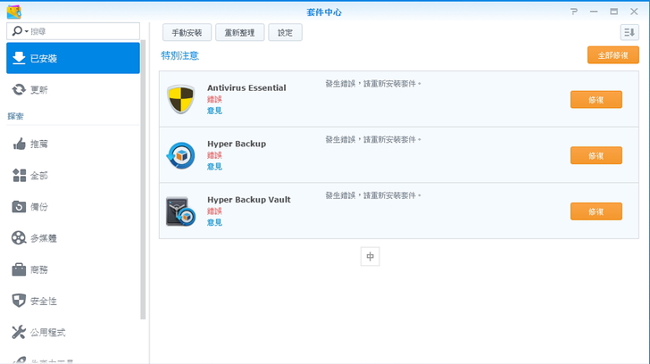Open the 推薦 (Recommended) category

(73, 145)
